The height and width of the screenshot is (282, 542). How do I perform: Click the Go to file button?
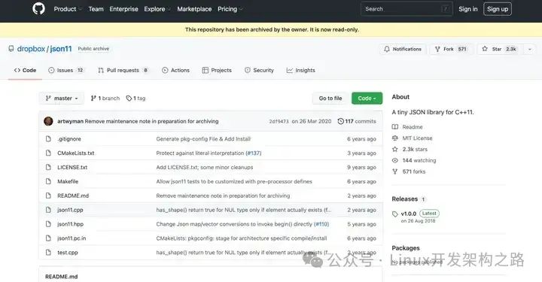pos(330,98)
